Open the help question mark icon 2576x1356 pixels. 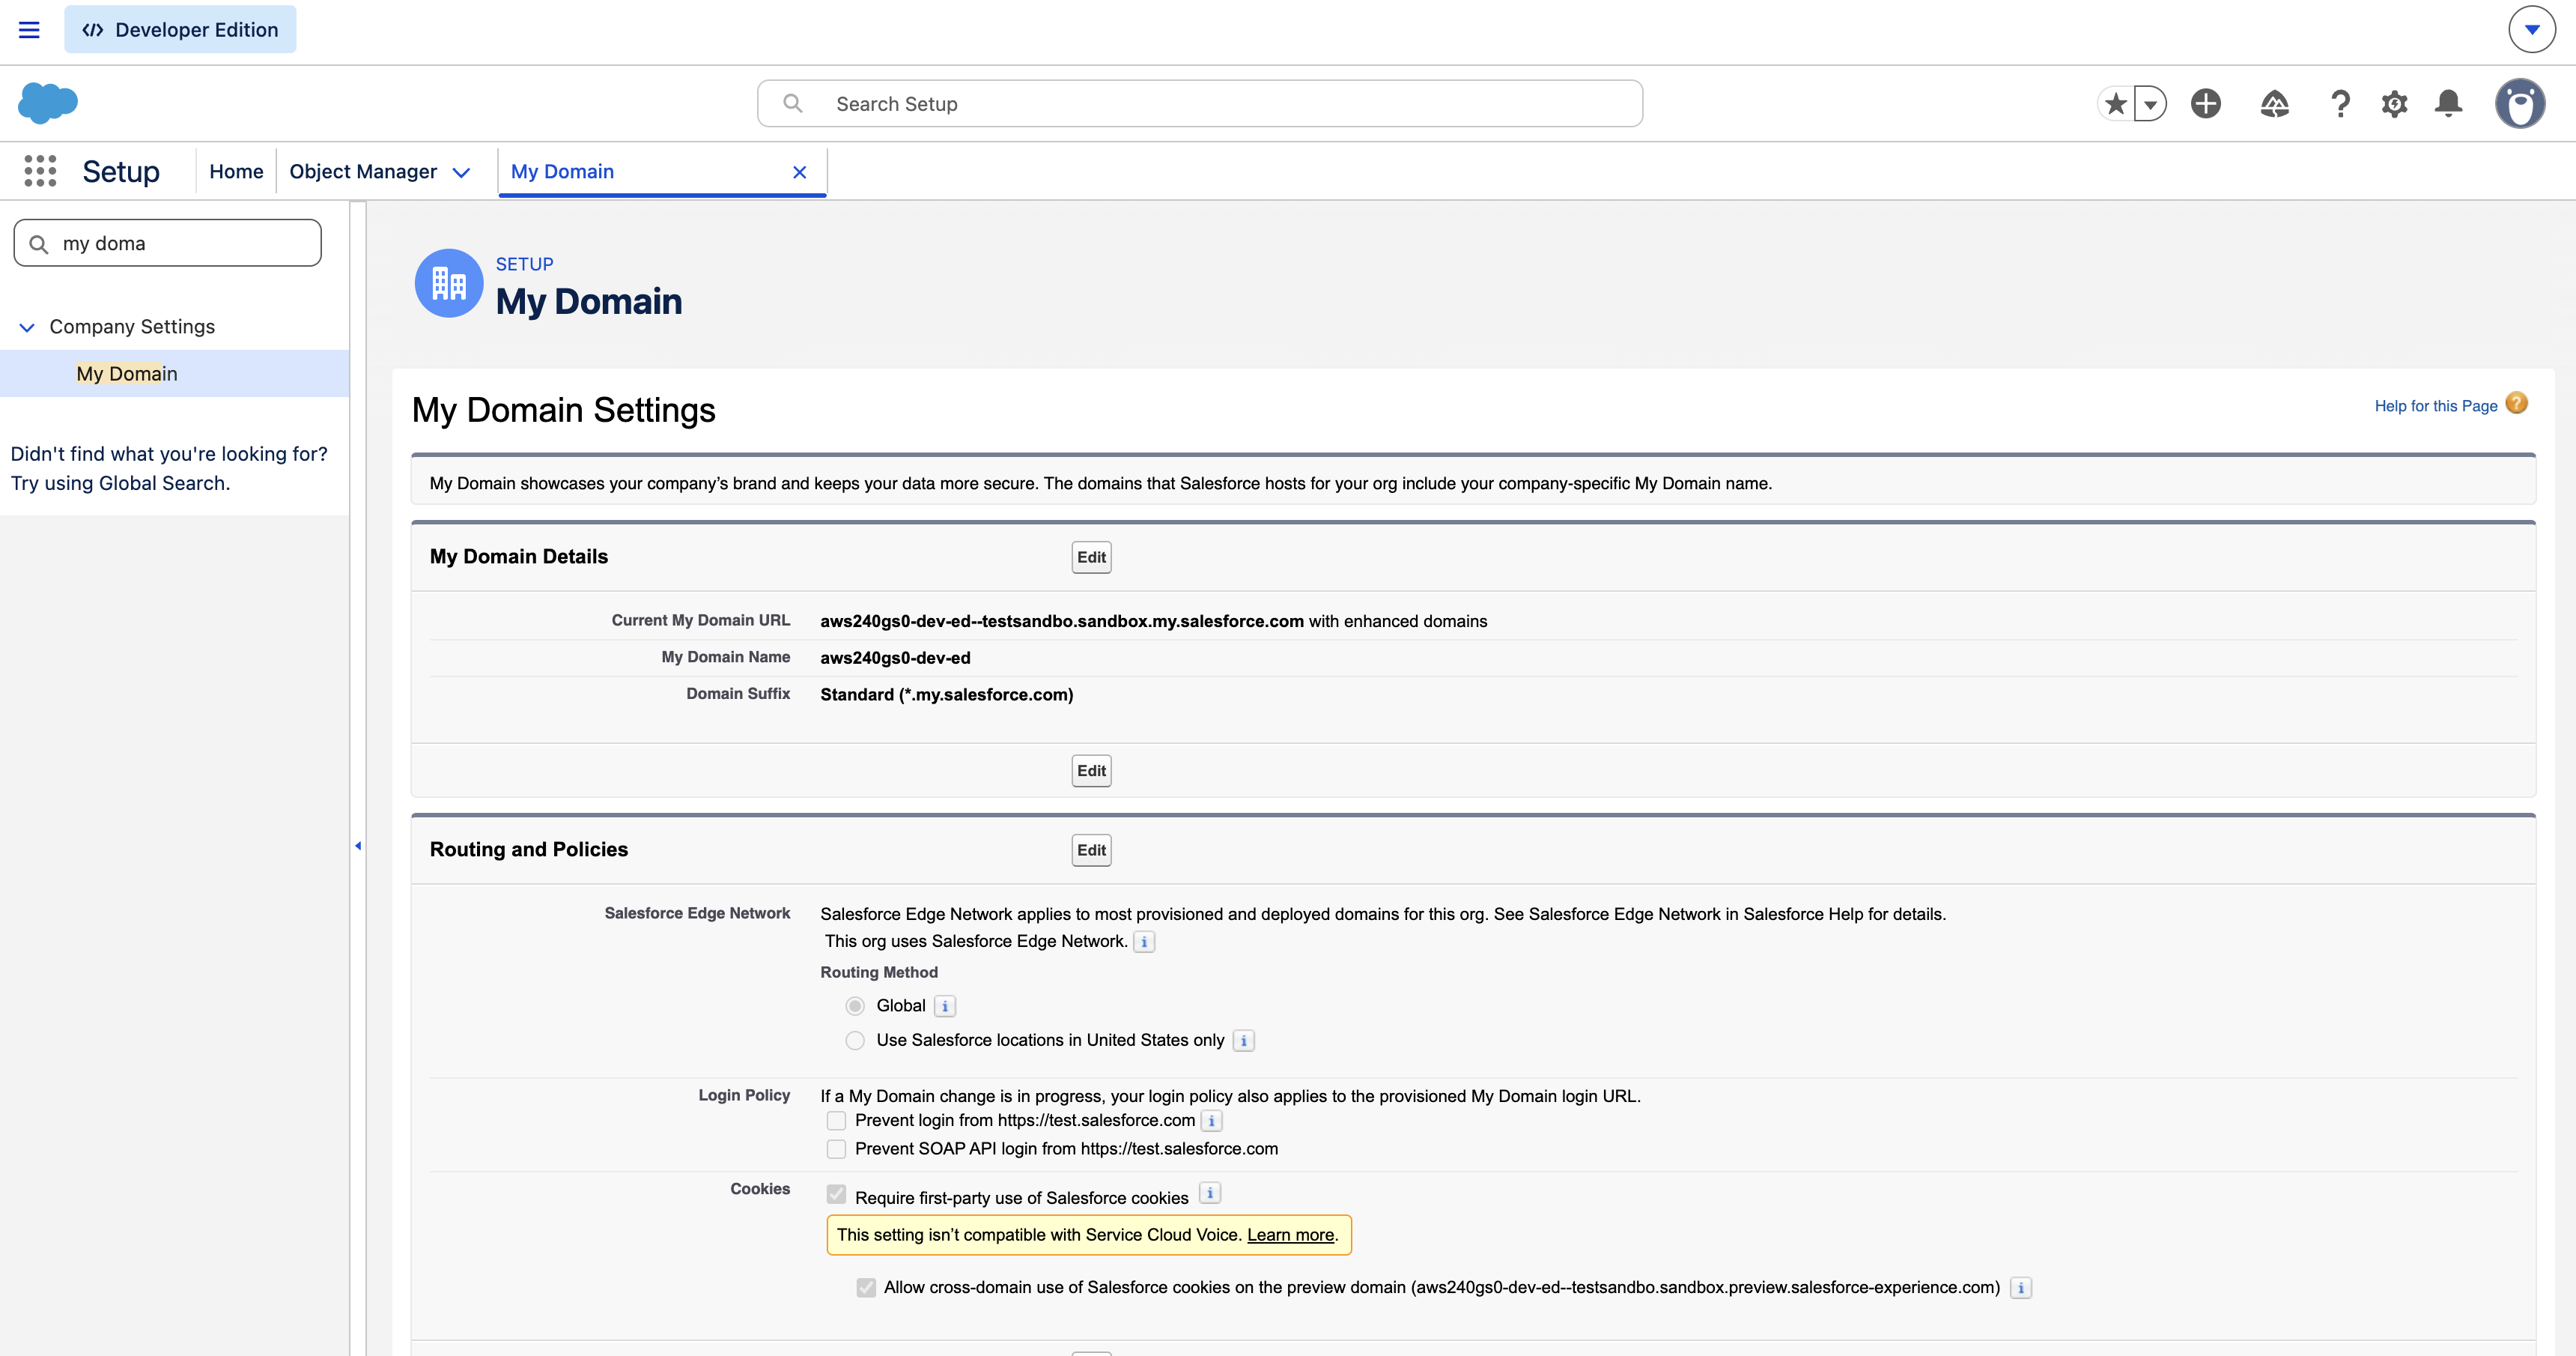[x=2340, y=103]
